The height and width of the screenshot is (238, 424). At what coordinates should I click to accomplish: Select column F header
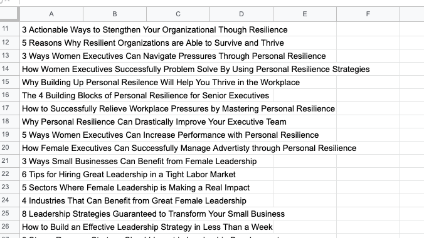368,14
